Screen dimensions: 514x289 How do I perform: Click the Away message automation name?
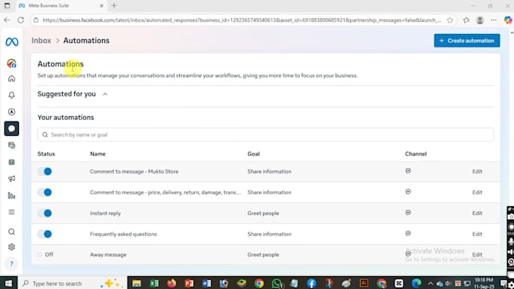[x=108, y=254]
